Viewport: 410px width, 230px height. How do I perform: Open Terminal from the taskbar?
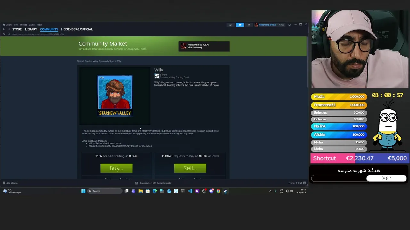coord(183,191)
